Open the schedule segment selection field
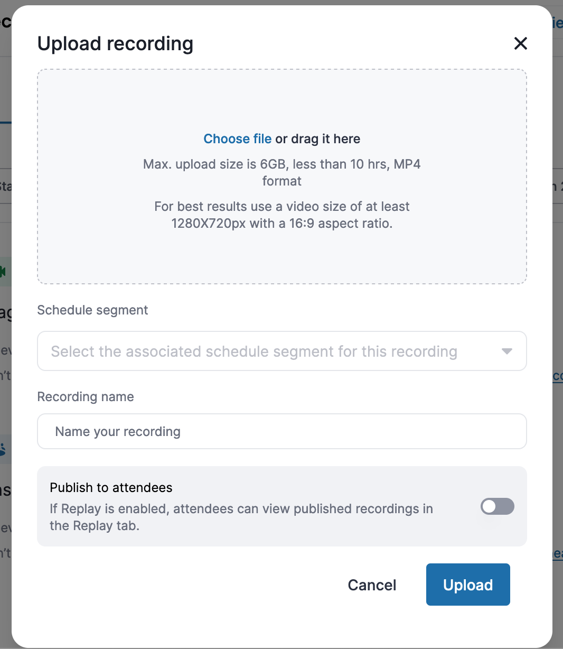The width and height of the screenshot is (563, 649). (x=282, y=351)
